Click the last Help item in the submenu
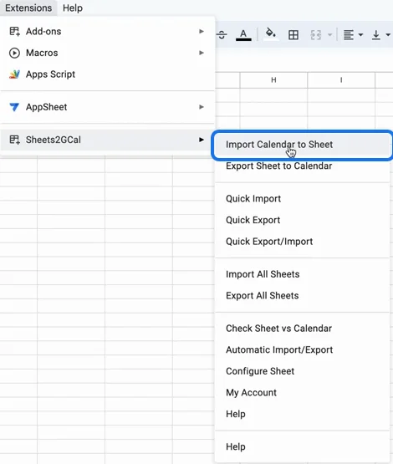The height and width of the screenshot is (464, 393). 302,446
